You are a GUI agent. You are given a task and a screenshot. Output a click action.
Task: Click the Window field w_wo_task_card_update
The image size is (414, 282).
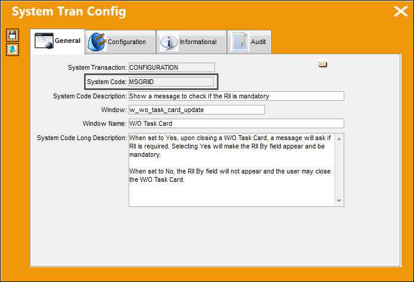click(x=197, y=110)
